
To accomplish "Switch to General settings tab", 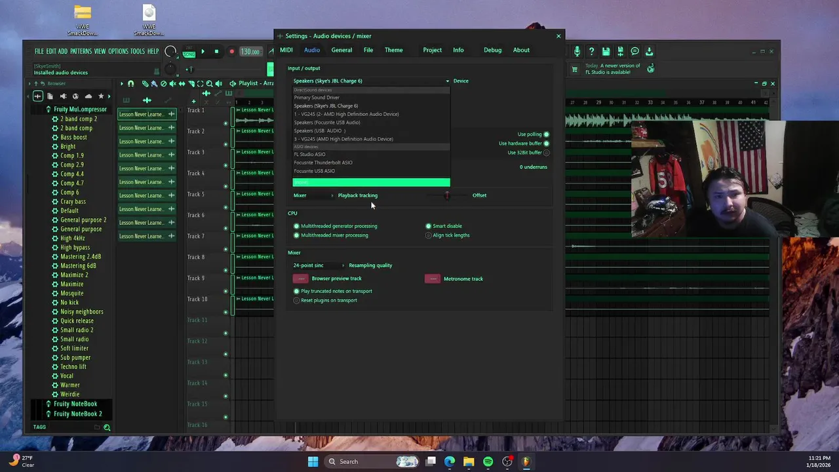I will coord(341,50).
